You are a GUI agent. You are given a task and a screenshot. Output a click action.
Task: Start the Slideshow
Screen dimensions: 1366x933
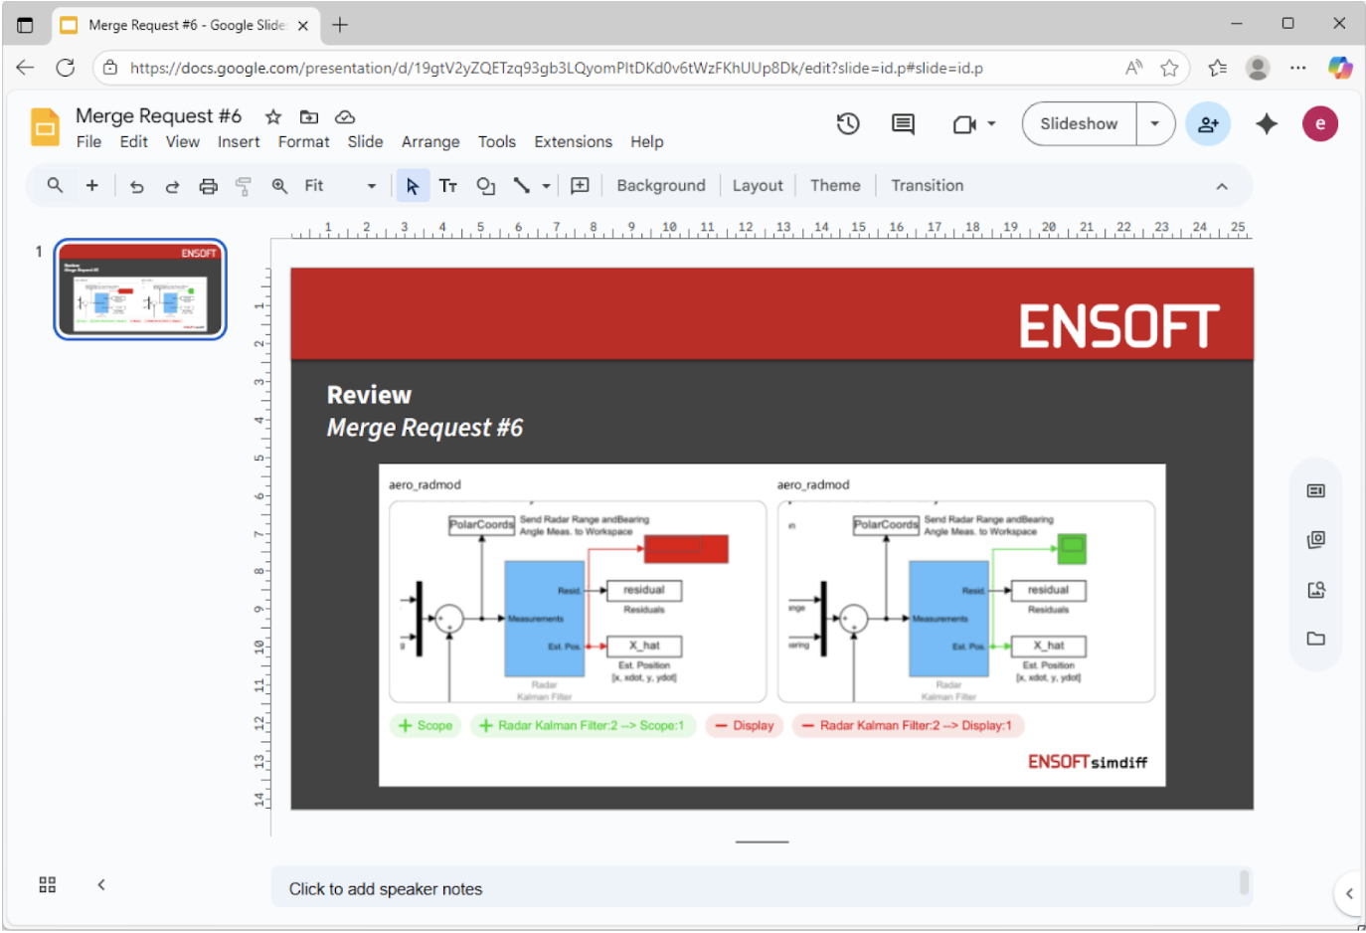pyautogui.click(x=1080, y=124)
